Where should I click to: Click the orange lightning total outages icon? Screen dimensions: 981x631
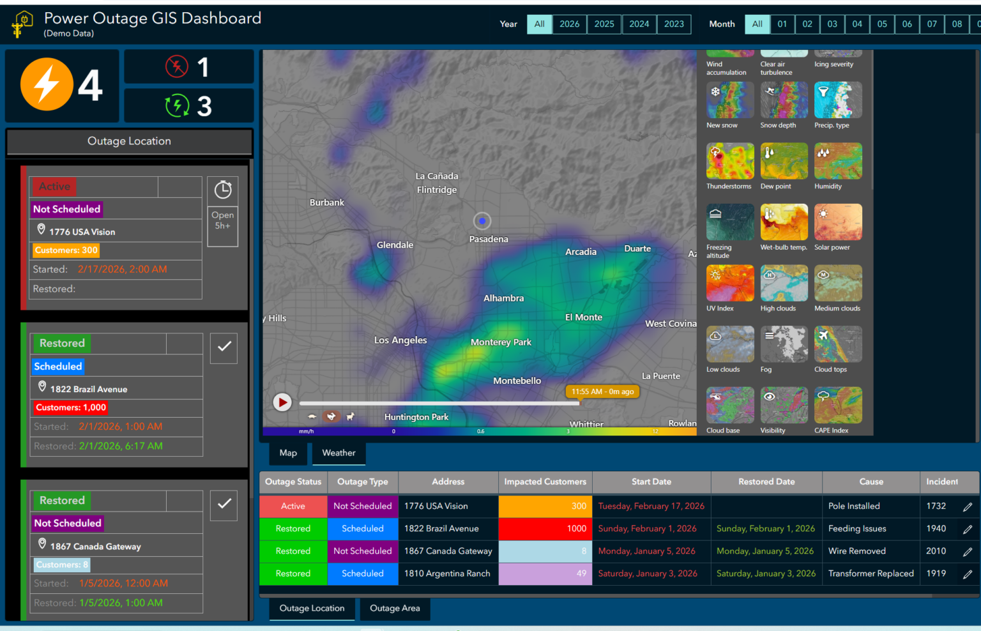pos(47,84)
